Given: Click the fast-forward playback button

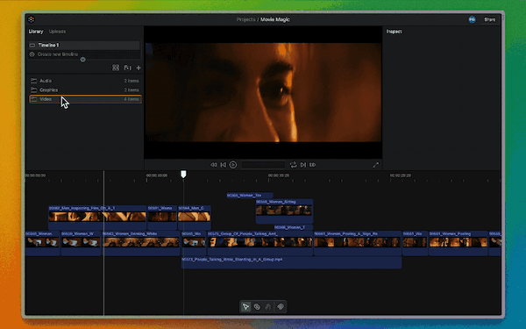Looking at the screenshot, I should (313, 165).
